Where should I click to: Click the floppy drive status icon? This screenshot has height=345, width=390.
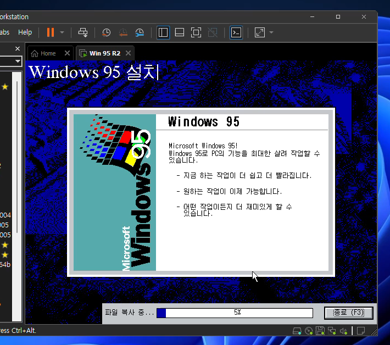pyautogui.click(x=320, y=331)
